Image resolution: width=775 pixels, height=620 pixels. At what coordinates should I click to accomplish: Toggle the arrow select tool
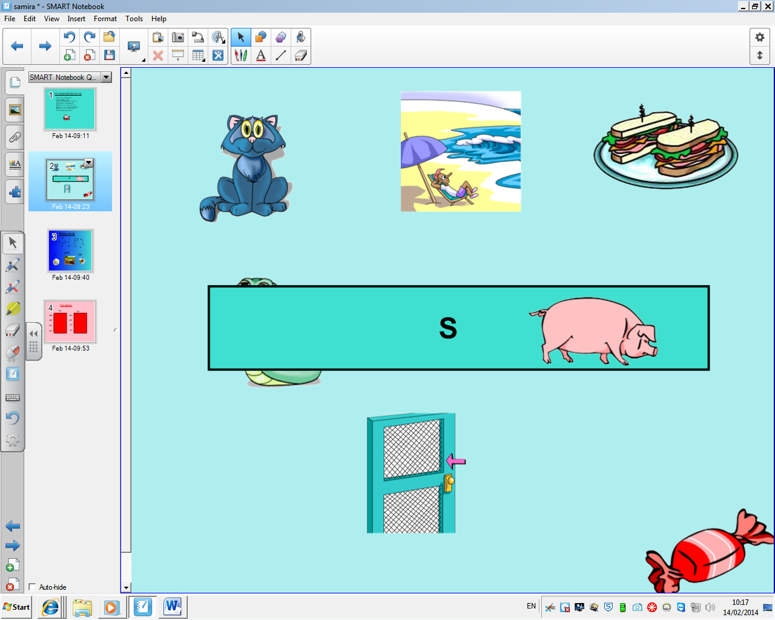click(241, 37)
